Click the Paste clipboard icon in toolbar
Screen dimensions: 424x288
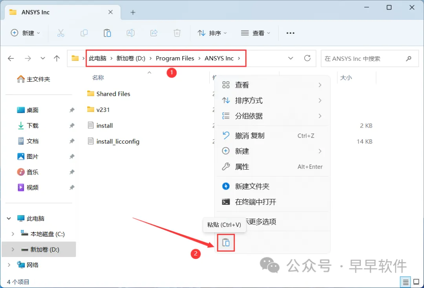107,33
